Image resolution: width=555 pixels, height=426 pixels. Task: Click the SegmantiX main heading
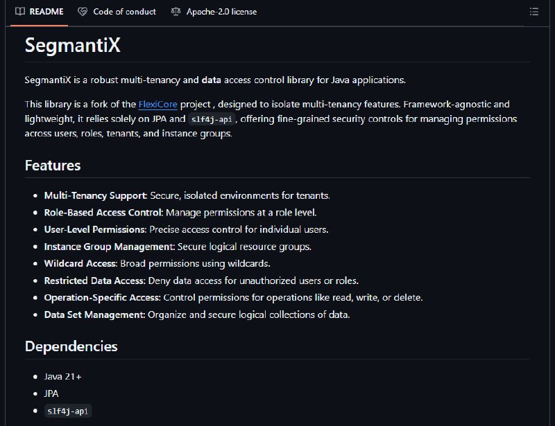click(x=73, y=45)
